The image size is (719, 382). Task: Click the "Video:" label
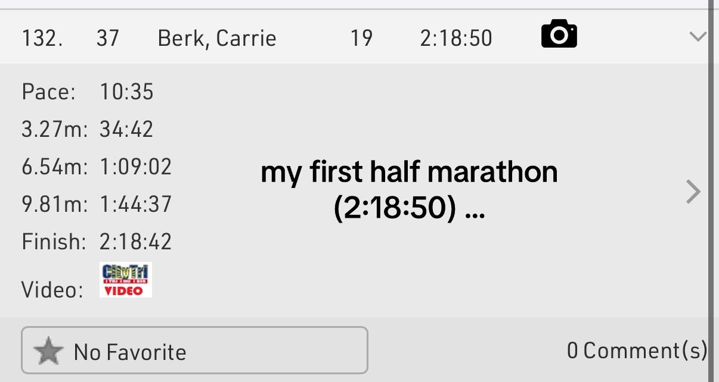(x=52, y=290)
